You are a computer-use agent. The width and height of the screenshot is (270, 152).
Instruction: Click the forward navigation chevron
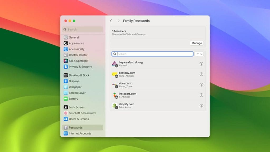(119, 21)
